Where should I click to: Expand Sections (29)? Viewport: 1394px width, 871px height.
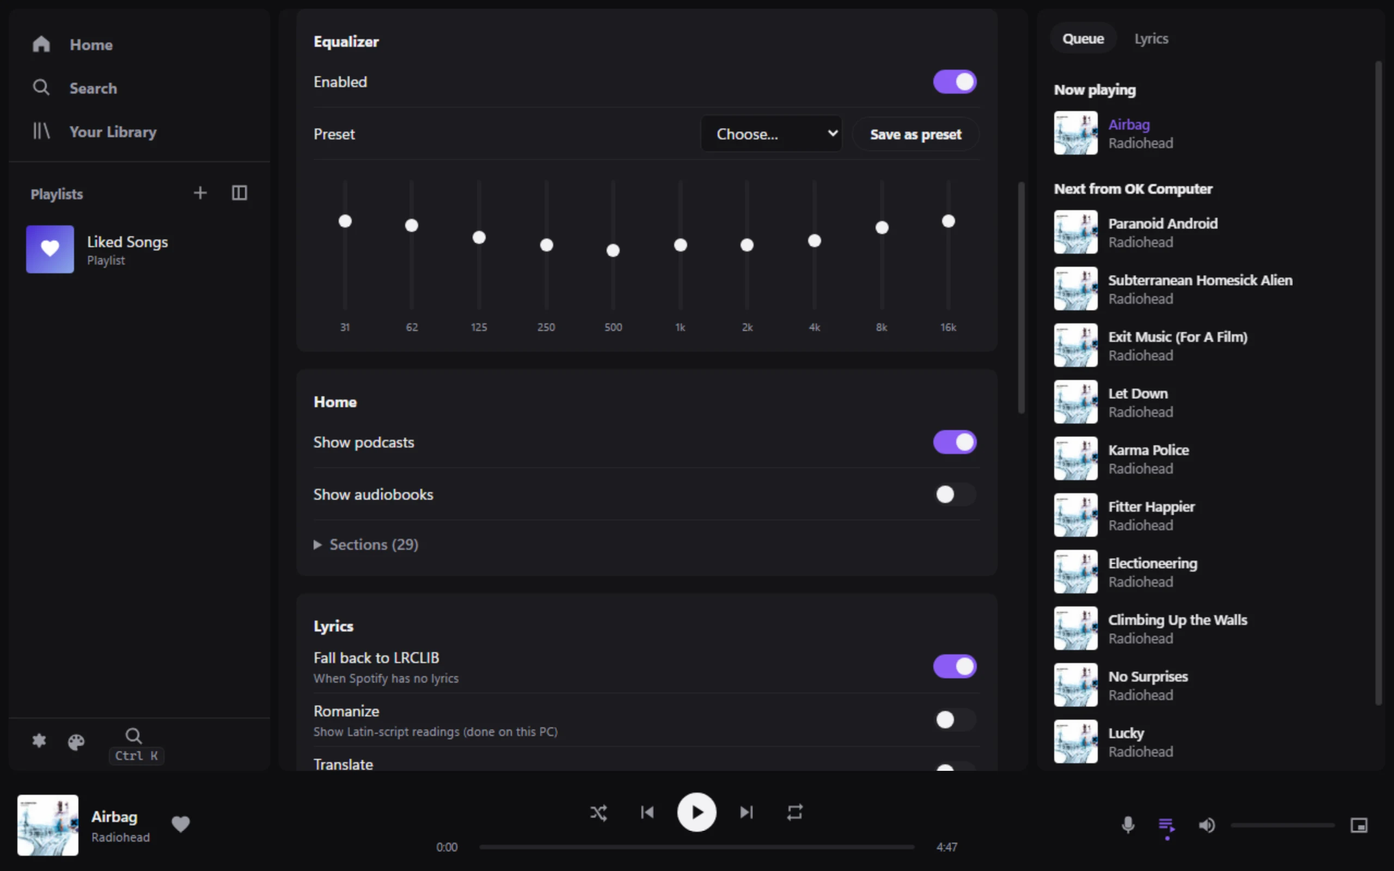(x=366, y=544)
